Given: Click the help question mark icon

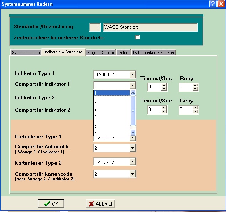Looking at the screenshot, I should [213, 4].
